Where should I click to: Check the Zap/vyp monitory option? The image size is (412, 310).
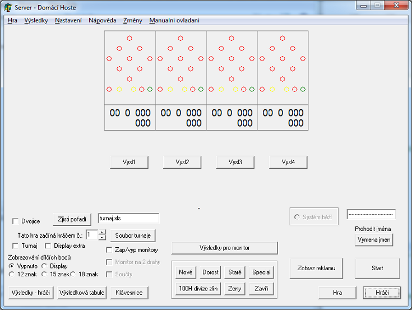point(110,250)
